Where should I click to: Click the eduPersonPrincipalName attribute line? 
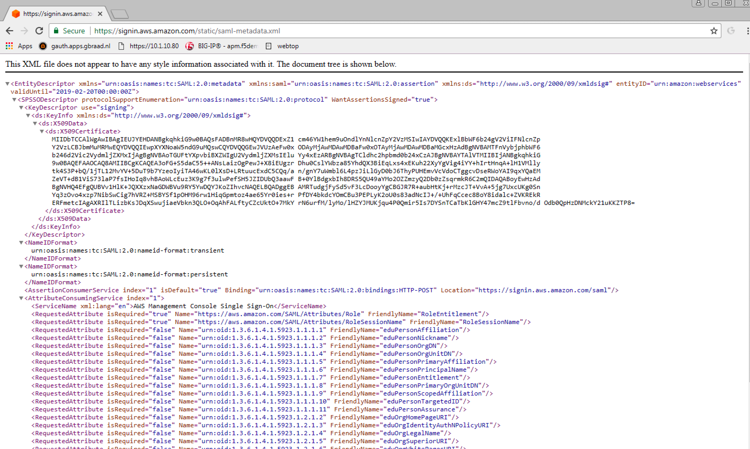[x=255, y=370]
